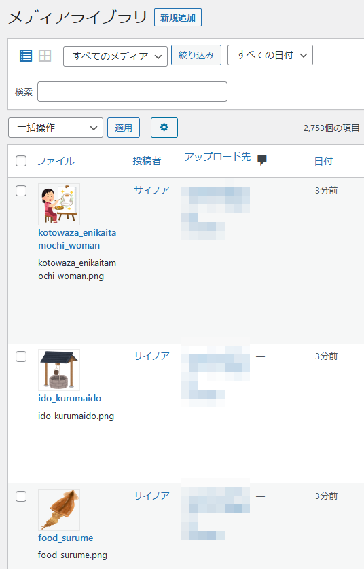Open the ido_kurumaido title link
This screenshot has width=364, height=569.
[x=70, y=398]
